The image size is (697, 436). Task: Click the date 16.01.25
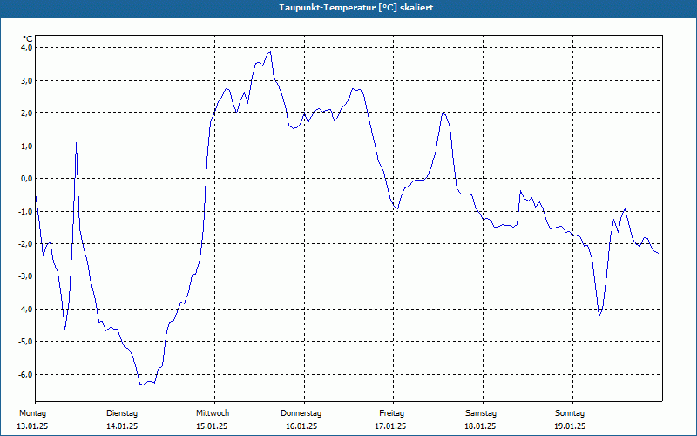[301, 426]
